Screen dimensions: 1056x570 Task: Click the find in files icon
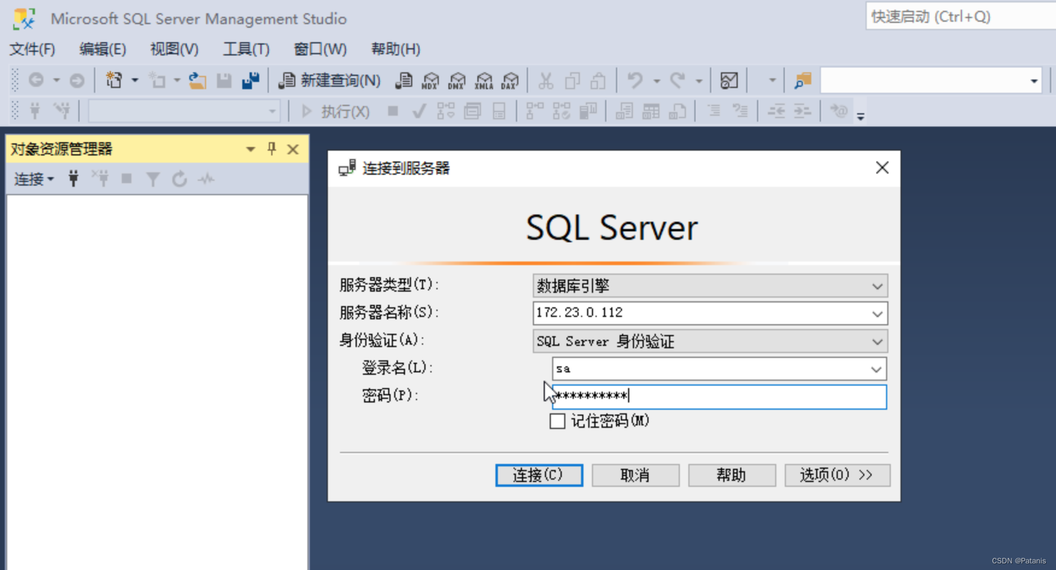[803, 80]
